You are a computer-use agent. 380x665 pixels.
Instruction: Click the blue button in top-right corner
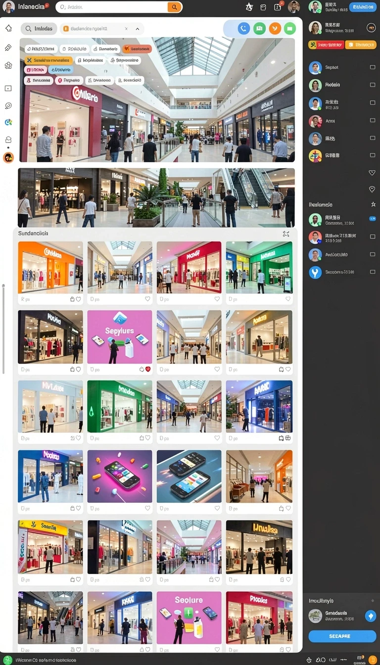pyautogui.click(x=363, y=7)
